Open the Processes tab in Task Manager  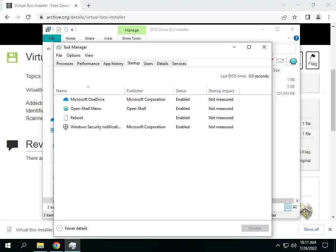tap(65, 64)
